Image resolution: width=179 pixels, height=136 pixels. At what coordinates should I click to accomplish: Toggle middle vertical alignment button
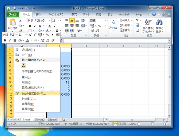point(72,21)
